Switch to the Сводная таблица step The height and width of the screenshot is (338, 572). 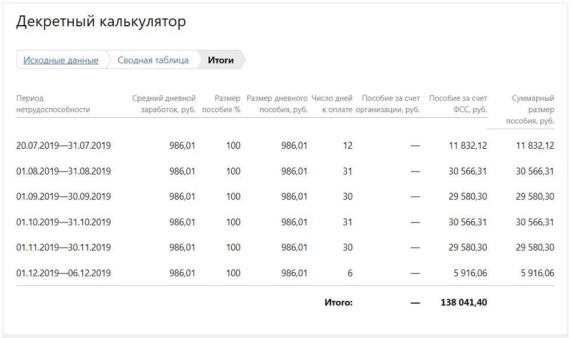[x=153, y=60]
